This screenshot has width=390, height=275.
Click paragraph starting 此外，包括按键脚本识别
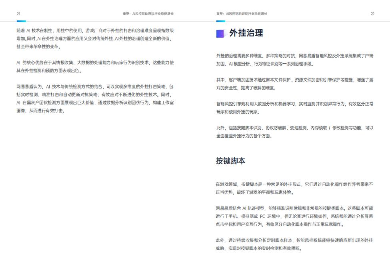[x=295, y=132]
